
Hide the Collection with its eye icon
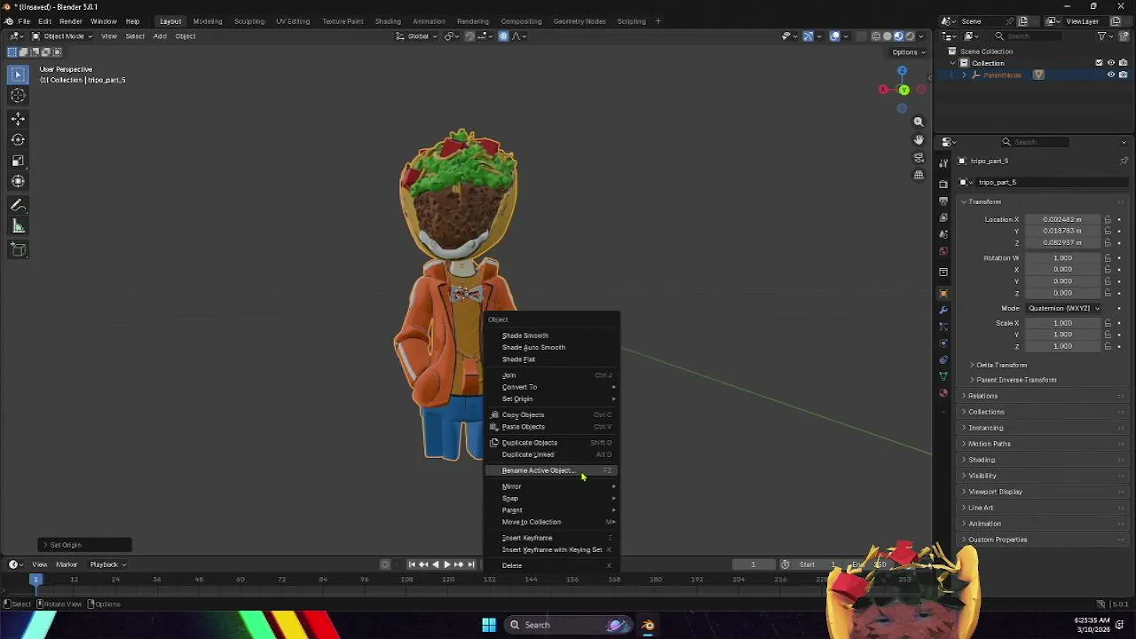point(1110,63)
